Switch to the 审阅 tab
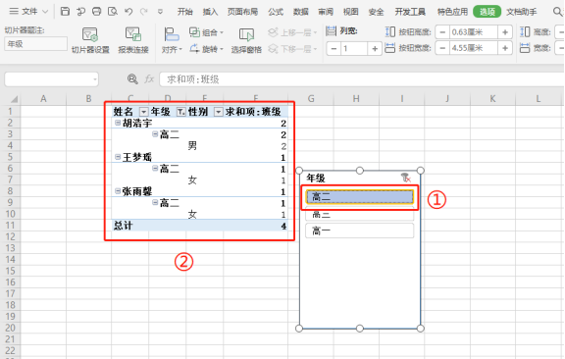This screenshot has width=565, height=359. pos(326,12)
